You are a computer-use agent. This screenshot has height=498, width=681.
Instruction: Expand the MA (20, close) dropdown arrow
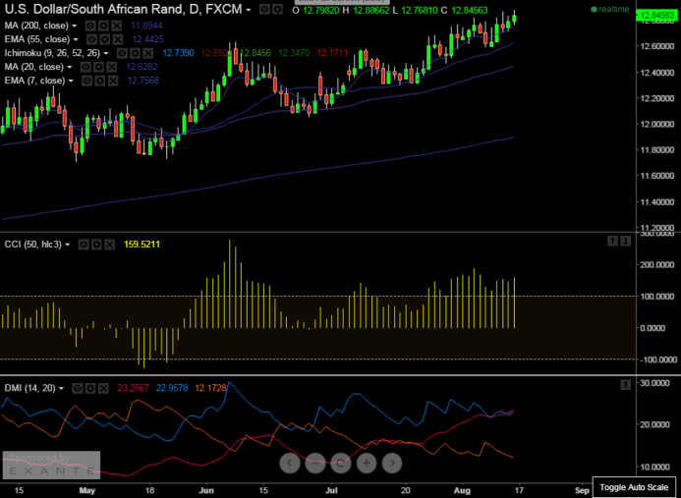click(x=70, y=68)
